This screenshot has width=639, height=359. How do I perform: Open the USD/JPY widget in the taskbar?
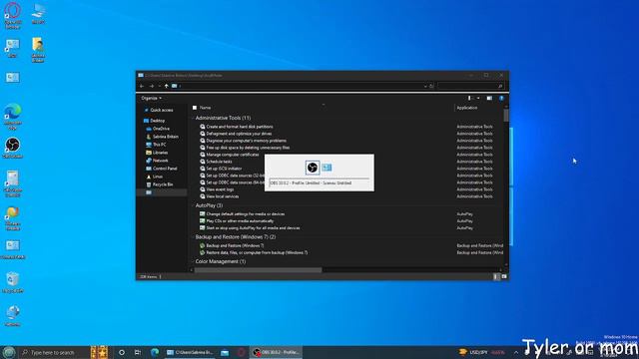point(482,352)
